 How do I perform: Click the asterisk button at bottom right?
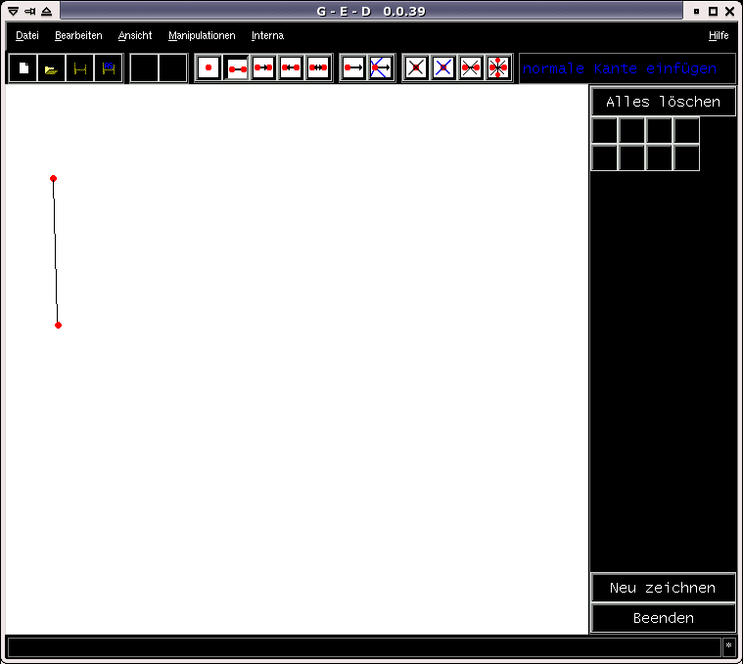click(728, 647)
